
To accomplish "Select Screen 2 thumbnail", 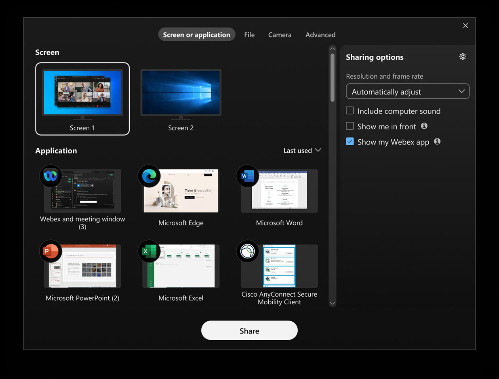I will tap(181, 95).
